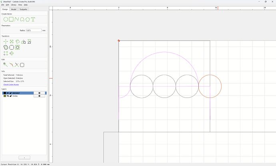Activate the Mirror transform tool

(x=24, y=41)
